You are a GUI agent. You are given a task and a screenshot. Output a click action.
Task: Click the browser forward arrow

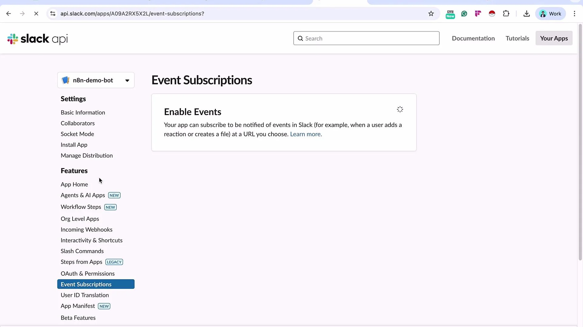coord(22,14)
